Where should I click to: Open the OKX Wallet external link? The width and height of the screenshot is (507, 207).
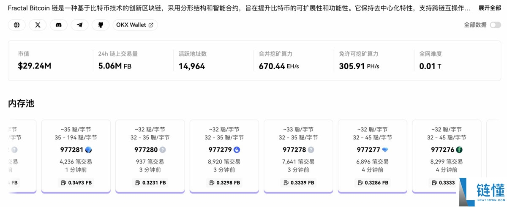point(135,25)
